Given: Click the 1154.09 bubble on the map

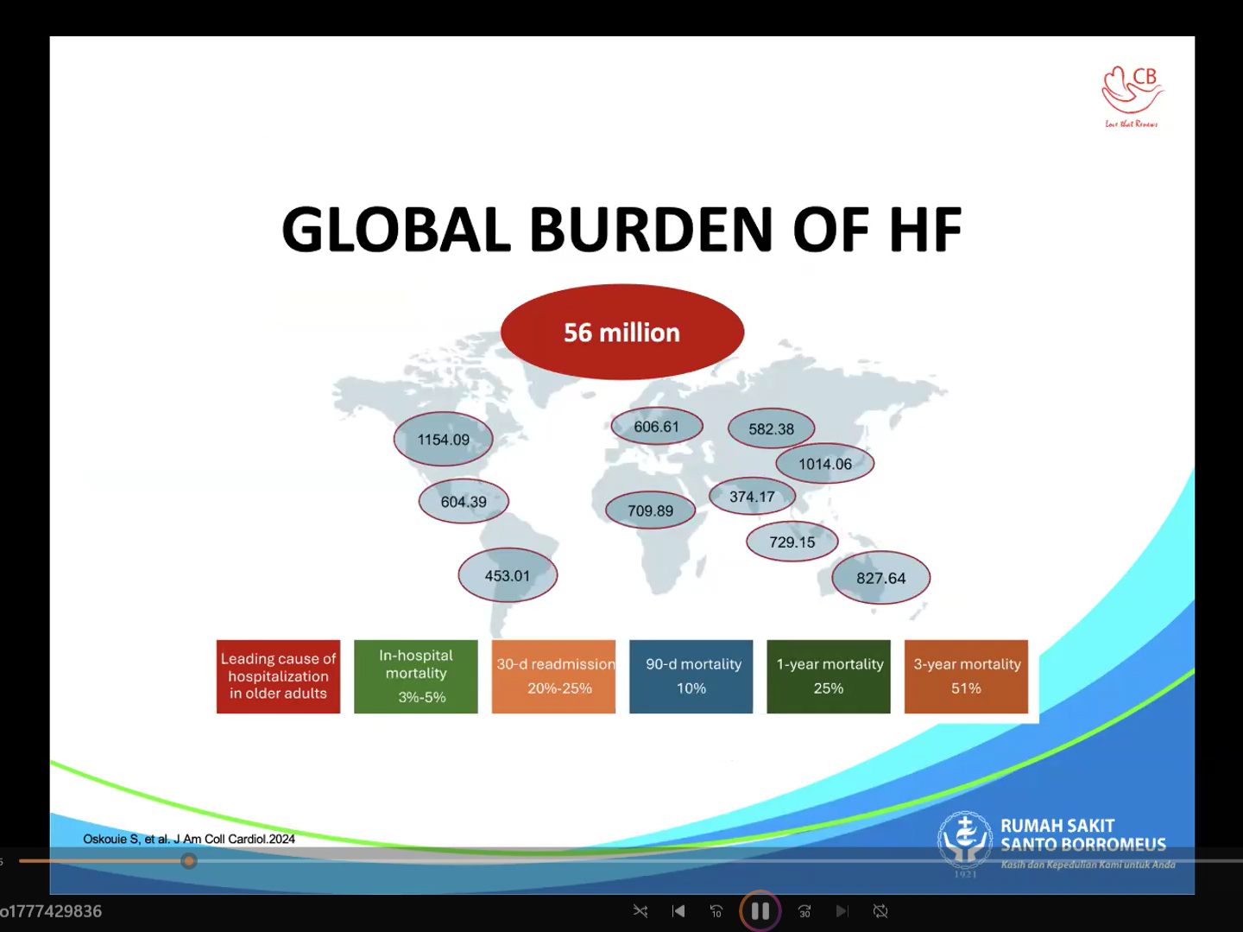Looking at the screenshot, I should pyautogui.click(x=444, y=440).
